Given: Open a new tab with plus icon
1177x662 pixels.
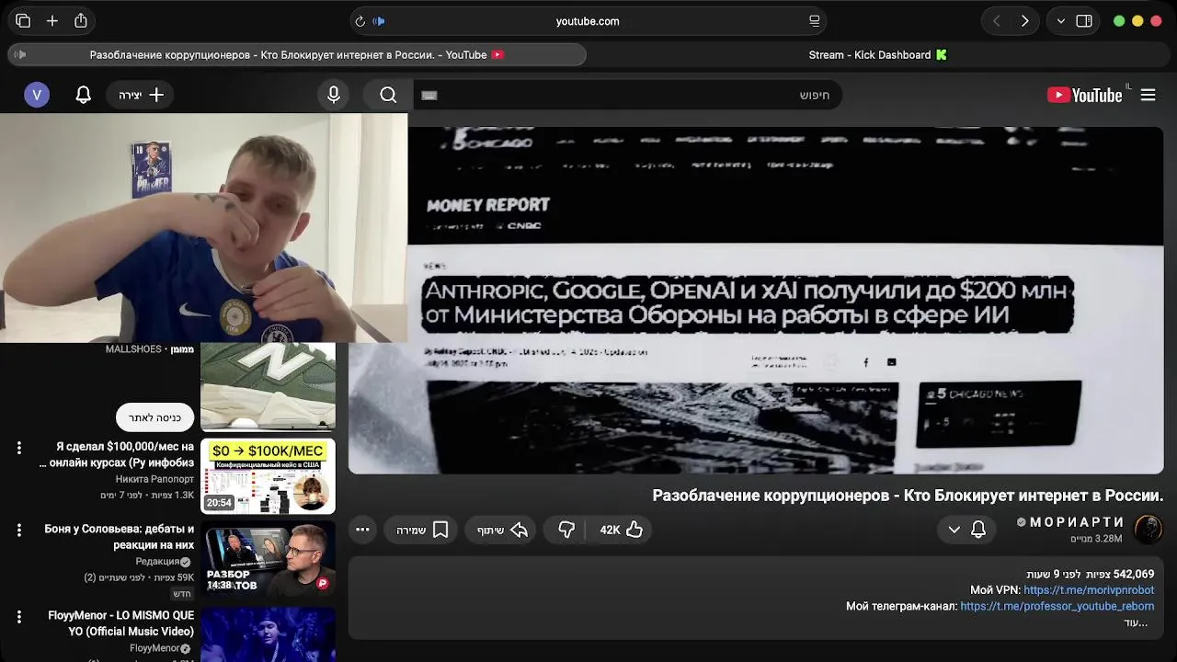Looking at the screenshot, I should click(x=52, y=21).
